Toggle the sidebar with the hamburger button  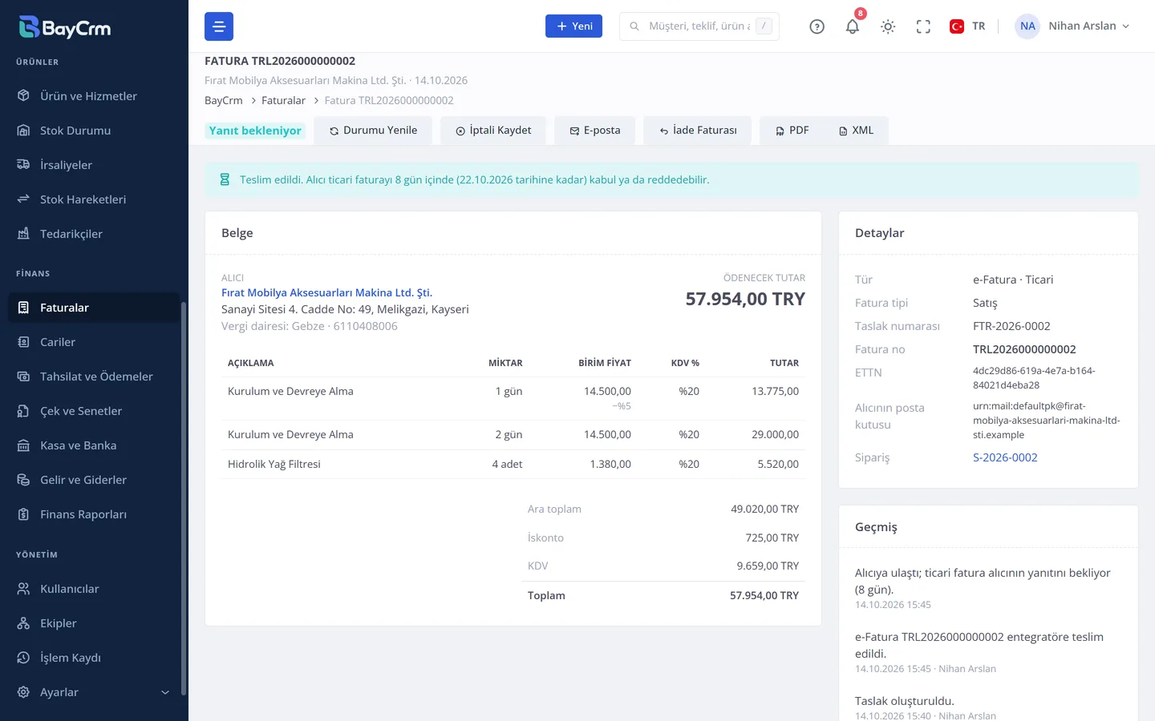pyautogui.click(x=219, y=26)
